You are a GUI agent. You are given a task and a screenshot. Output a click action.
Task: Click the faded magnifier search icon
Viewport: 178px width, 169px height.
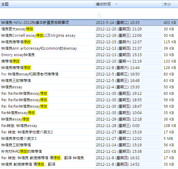point(99,15)
